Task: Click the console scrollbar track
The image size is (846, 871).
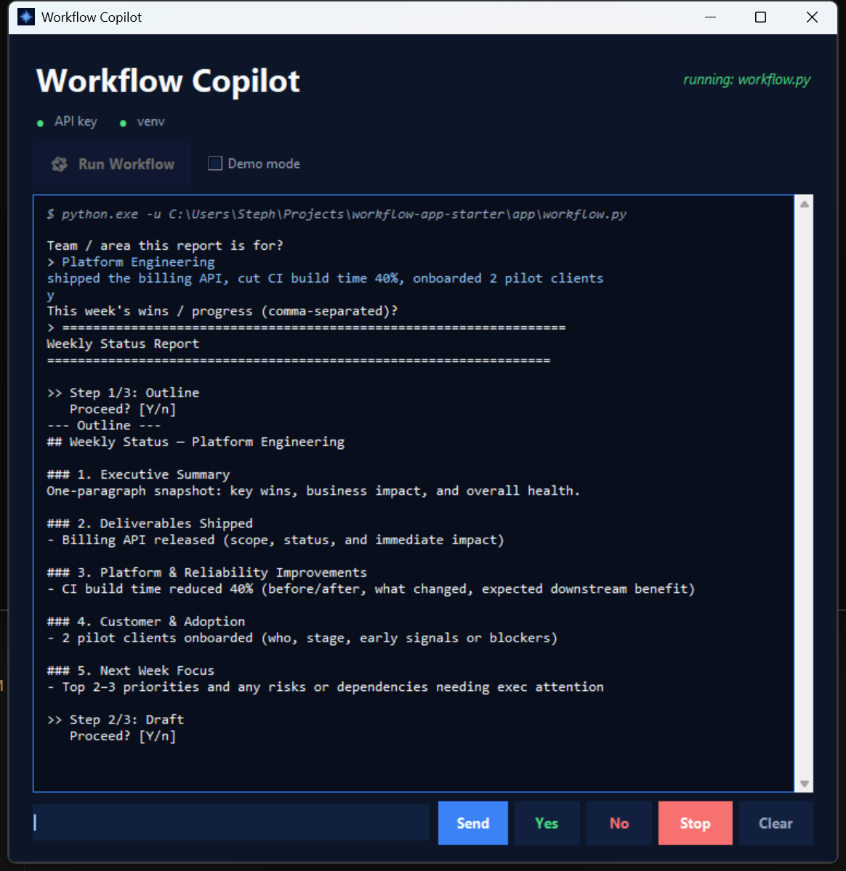Action: click(804, 493)
